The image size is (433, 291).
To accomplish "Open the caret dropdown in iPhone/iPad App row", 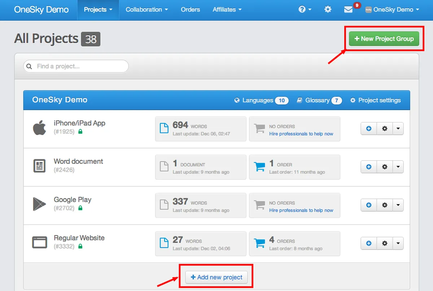I will pos(398,129).
